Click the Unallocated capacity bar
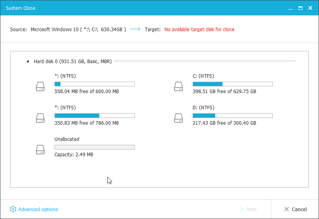This screenshot has height=219, width=319. [94, 147]
